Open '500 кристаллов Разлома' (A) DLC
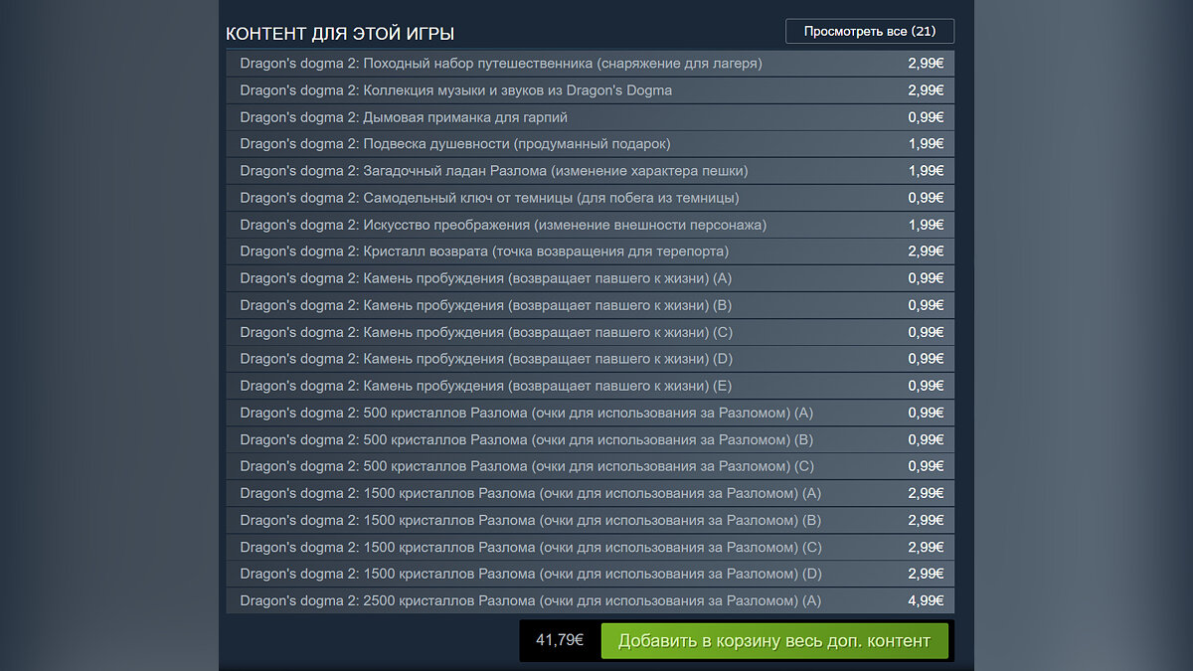Image resolution: width=1193 pixels, height=671 pixels. coord(526,413)
